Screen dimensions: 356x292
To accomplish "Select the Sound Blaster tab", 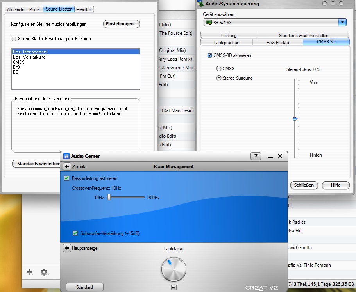I will point(59,9).
